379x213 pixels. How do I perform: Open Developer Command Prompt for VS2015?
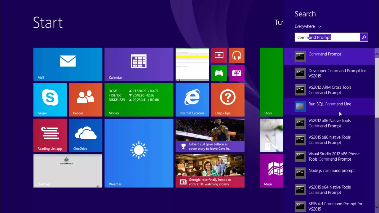click(329, 73)
